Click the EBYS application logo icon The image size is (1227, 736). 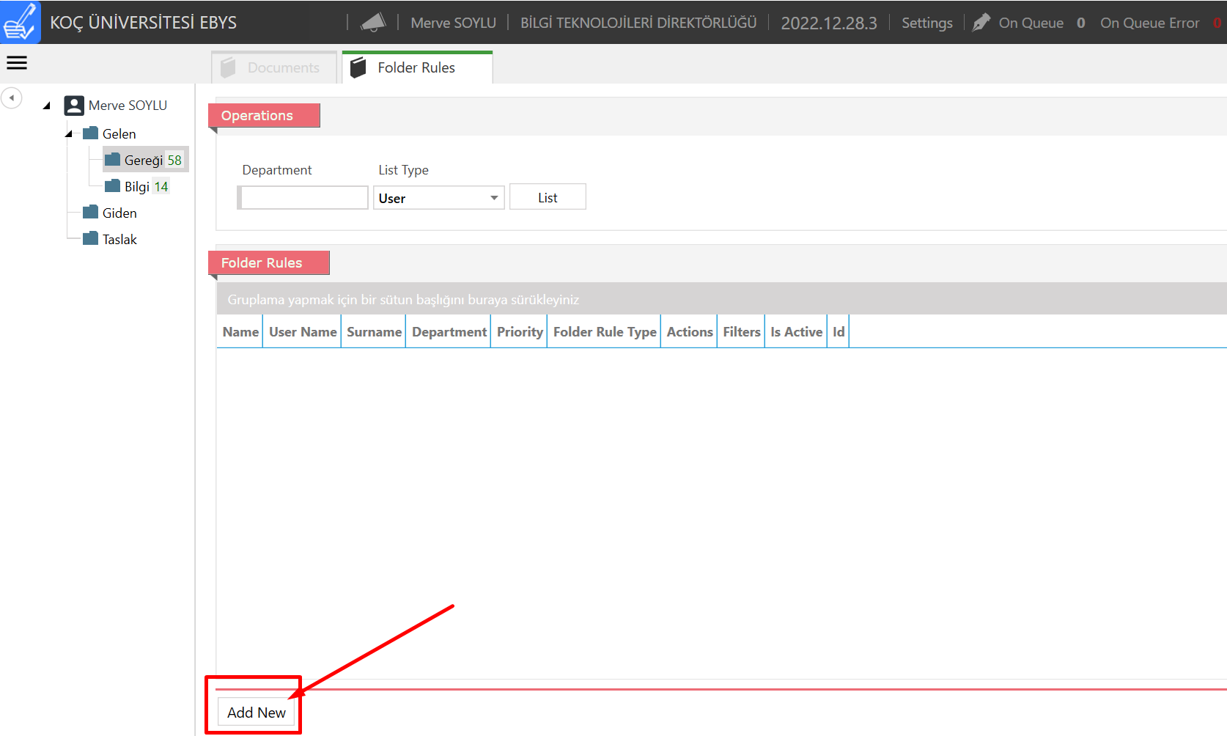[x=20, y=22]
